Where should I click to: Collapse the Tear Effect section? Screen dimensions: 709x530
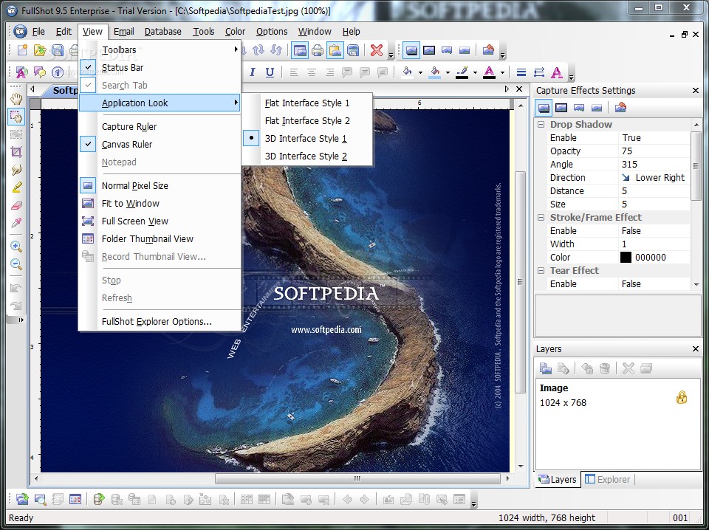pos(541,271)
